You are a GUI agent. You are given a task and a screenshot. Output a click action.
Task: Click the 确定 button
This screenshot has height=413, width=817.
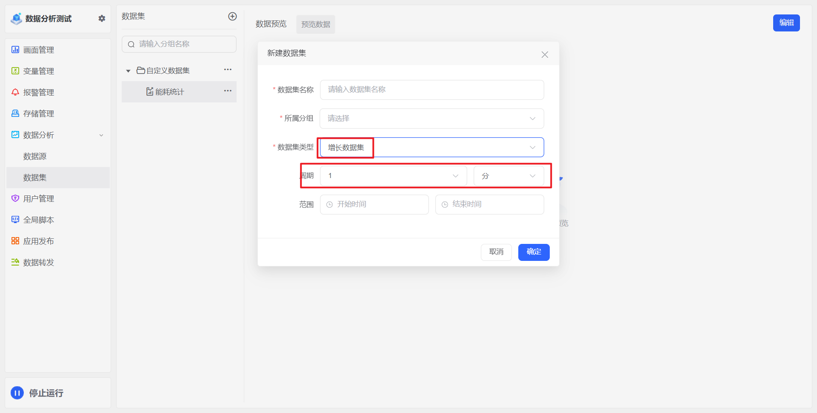coord(534,252)
